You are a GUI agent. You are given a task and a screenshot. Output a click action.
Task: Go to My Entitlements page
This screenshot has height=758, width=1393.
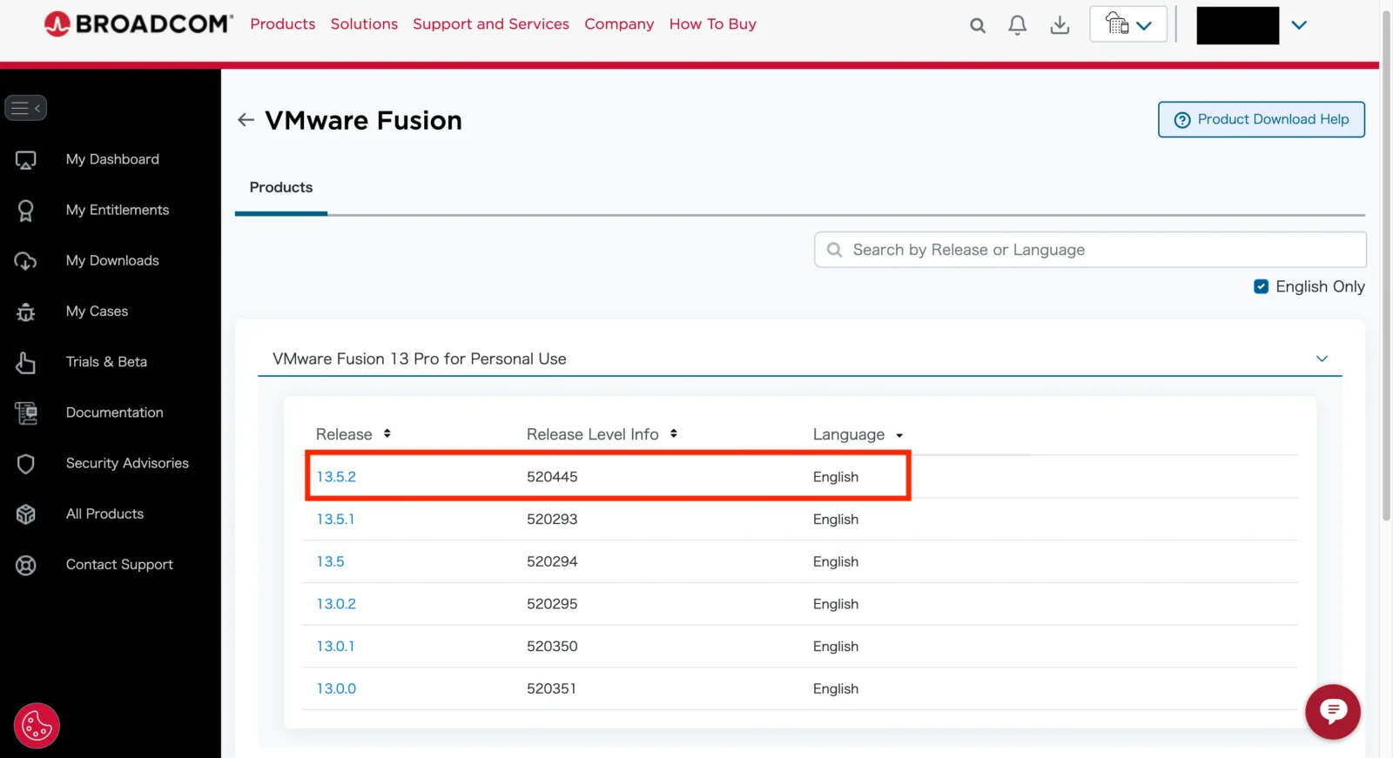point(118,210)
